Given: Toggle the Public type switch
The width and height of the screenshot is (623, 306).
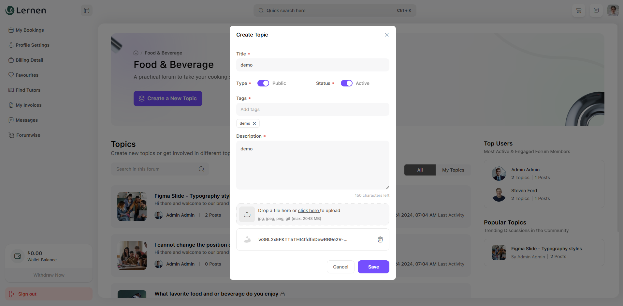Looking at the screenshot, I should coord(263,83).
